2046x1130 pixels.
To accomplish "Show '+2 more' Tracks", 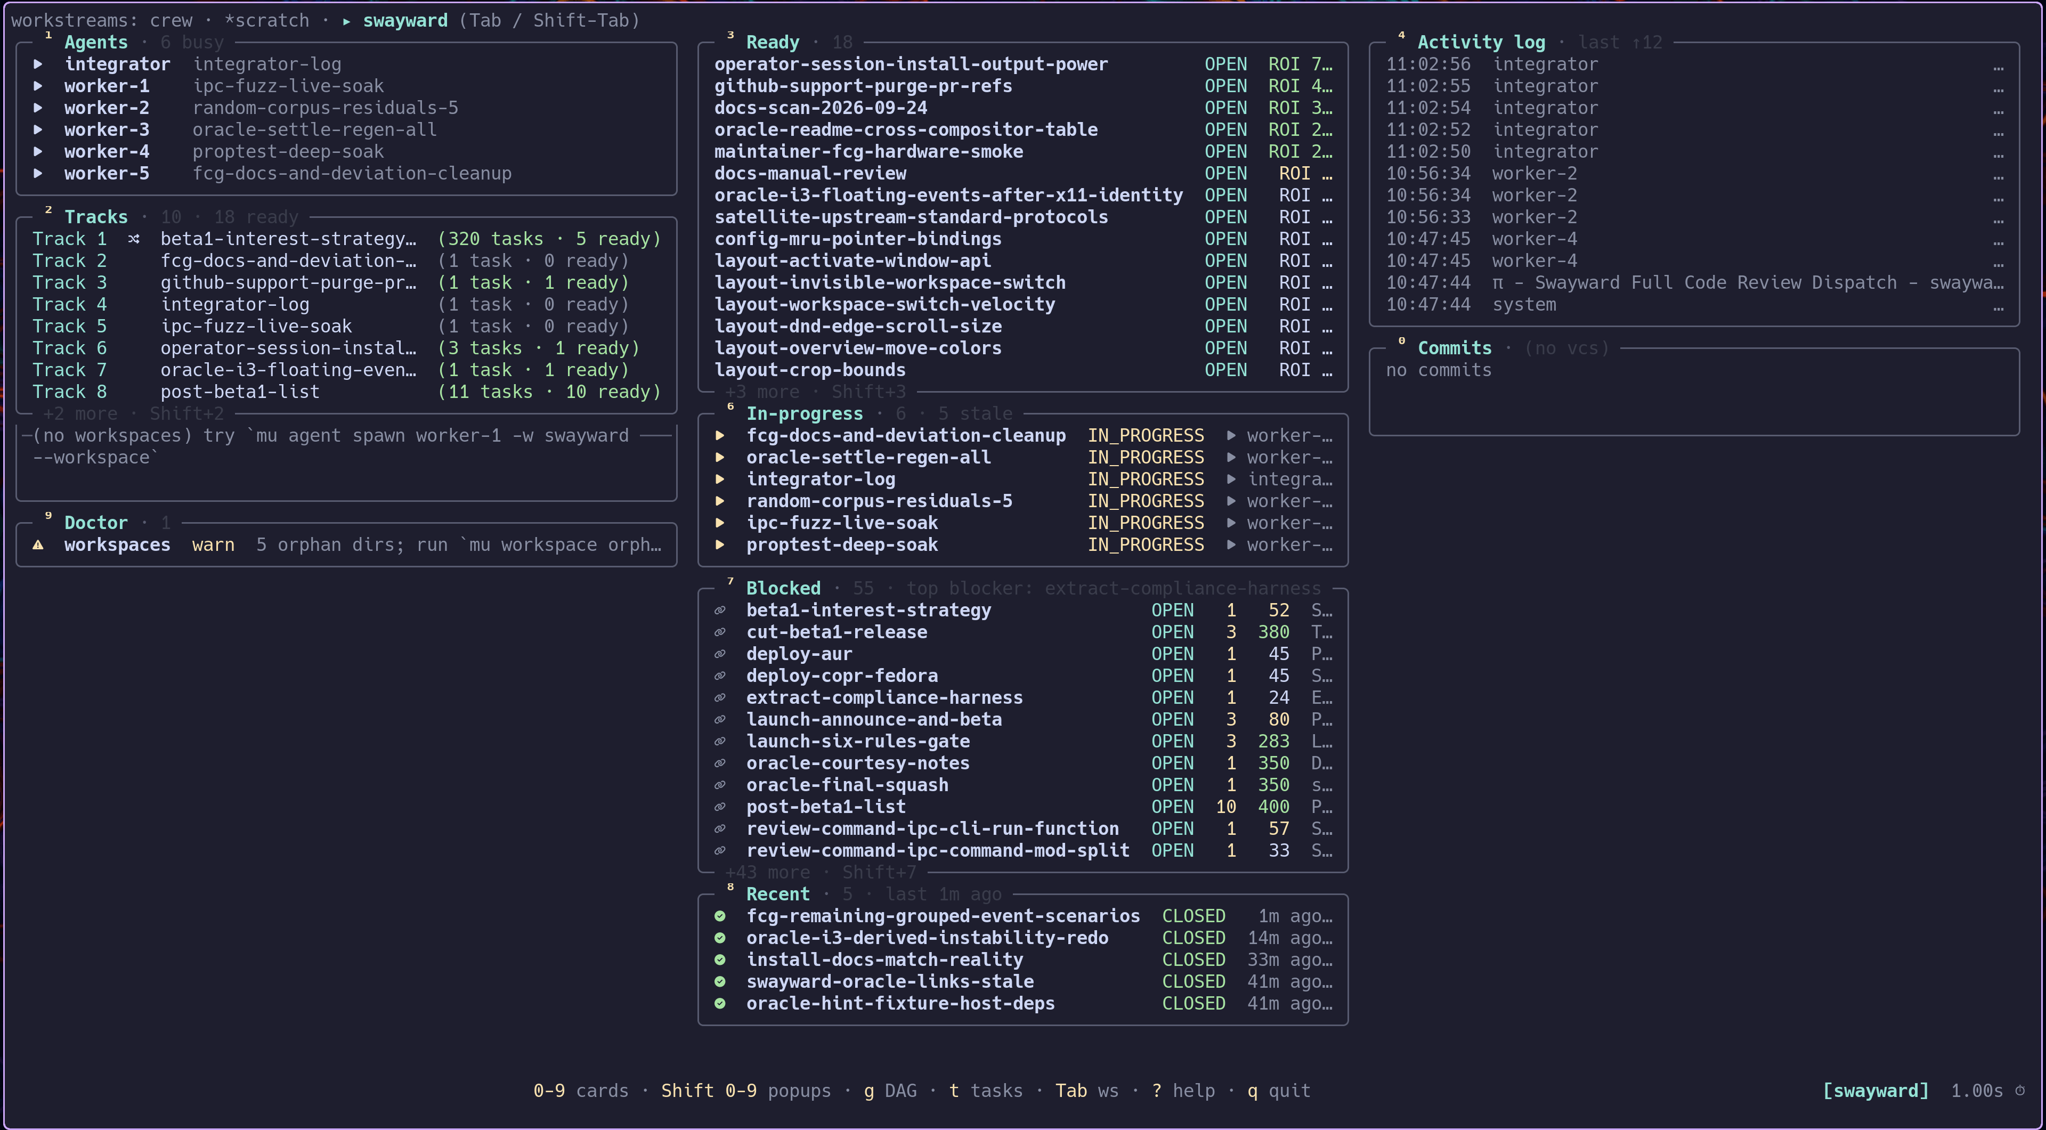I will (79, 414).
